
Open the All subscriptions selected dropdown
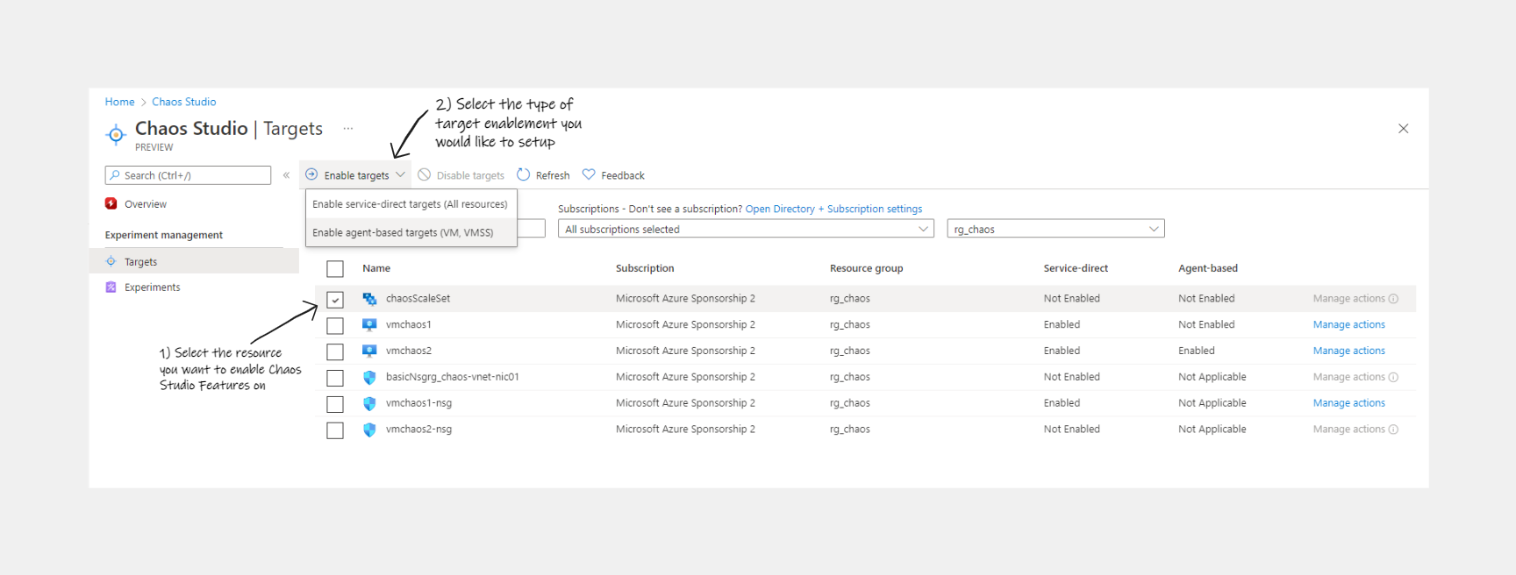pyautogui.click(x=746, y=229)
